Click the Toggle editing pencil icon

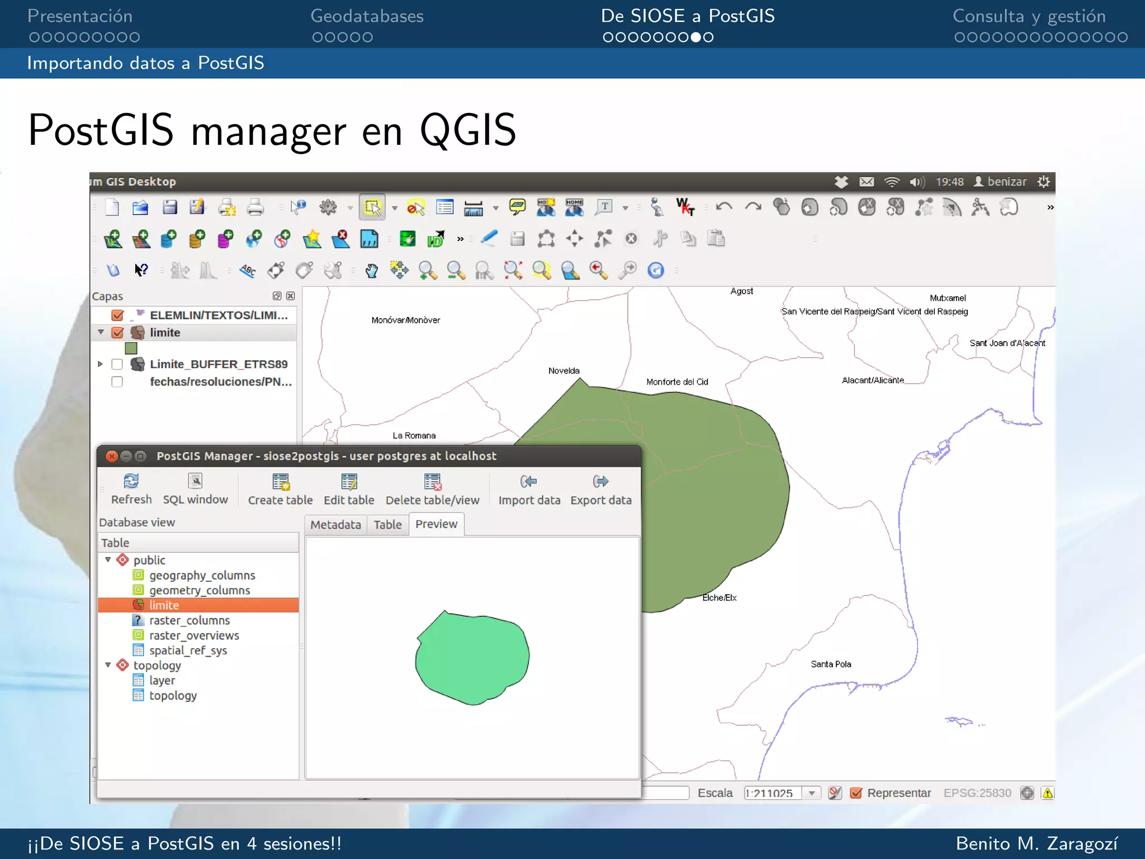point(489,238)
